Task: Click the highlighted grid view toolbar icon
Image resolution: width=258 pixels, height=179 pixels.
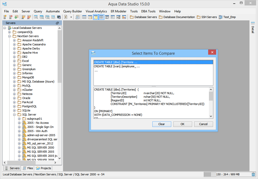Action: pyautogui.click(x=101, y=17)
